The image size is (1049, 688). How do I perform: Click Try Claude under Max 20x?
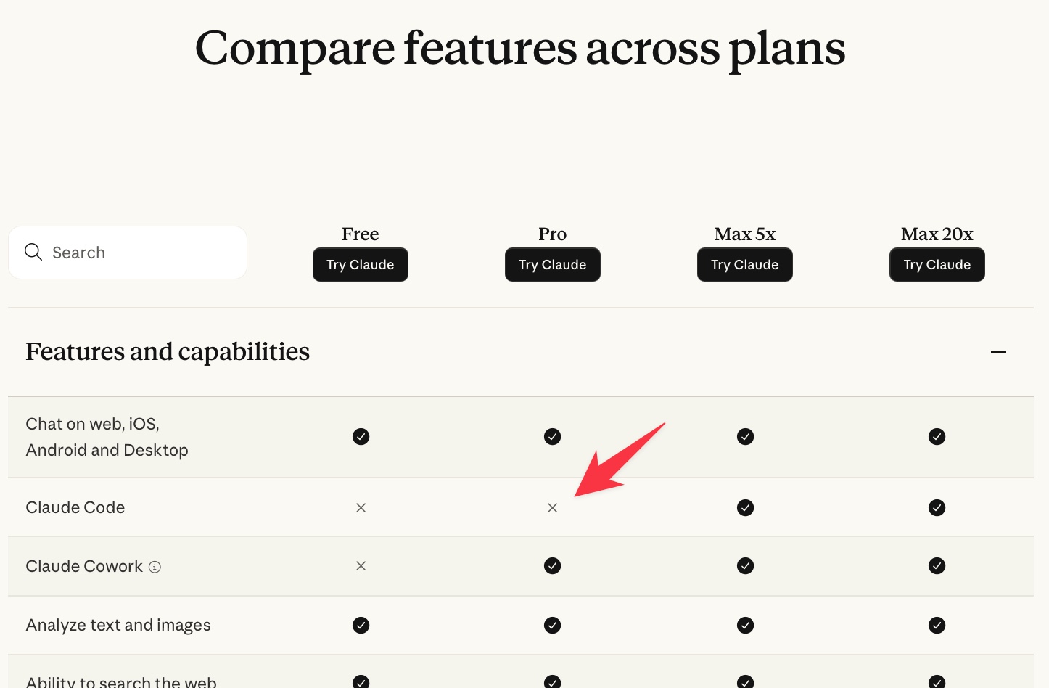(937, 264)
